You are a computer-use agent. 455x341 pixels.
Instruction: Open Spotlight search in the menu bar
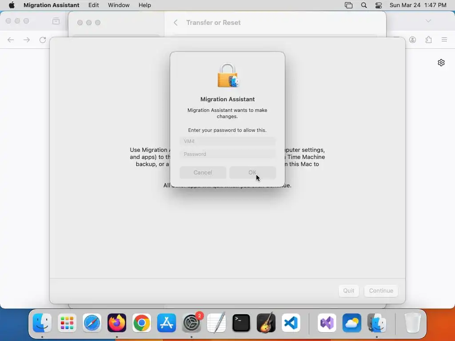point(364,5)
